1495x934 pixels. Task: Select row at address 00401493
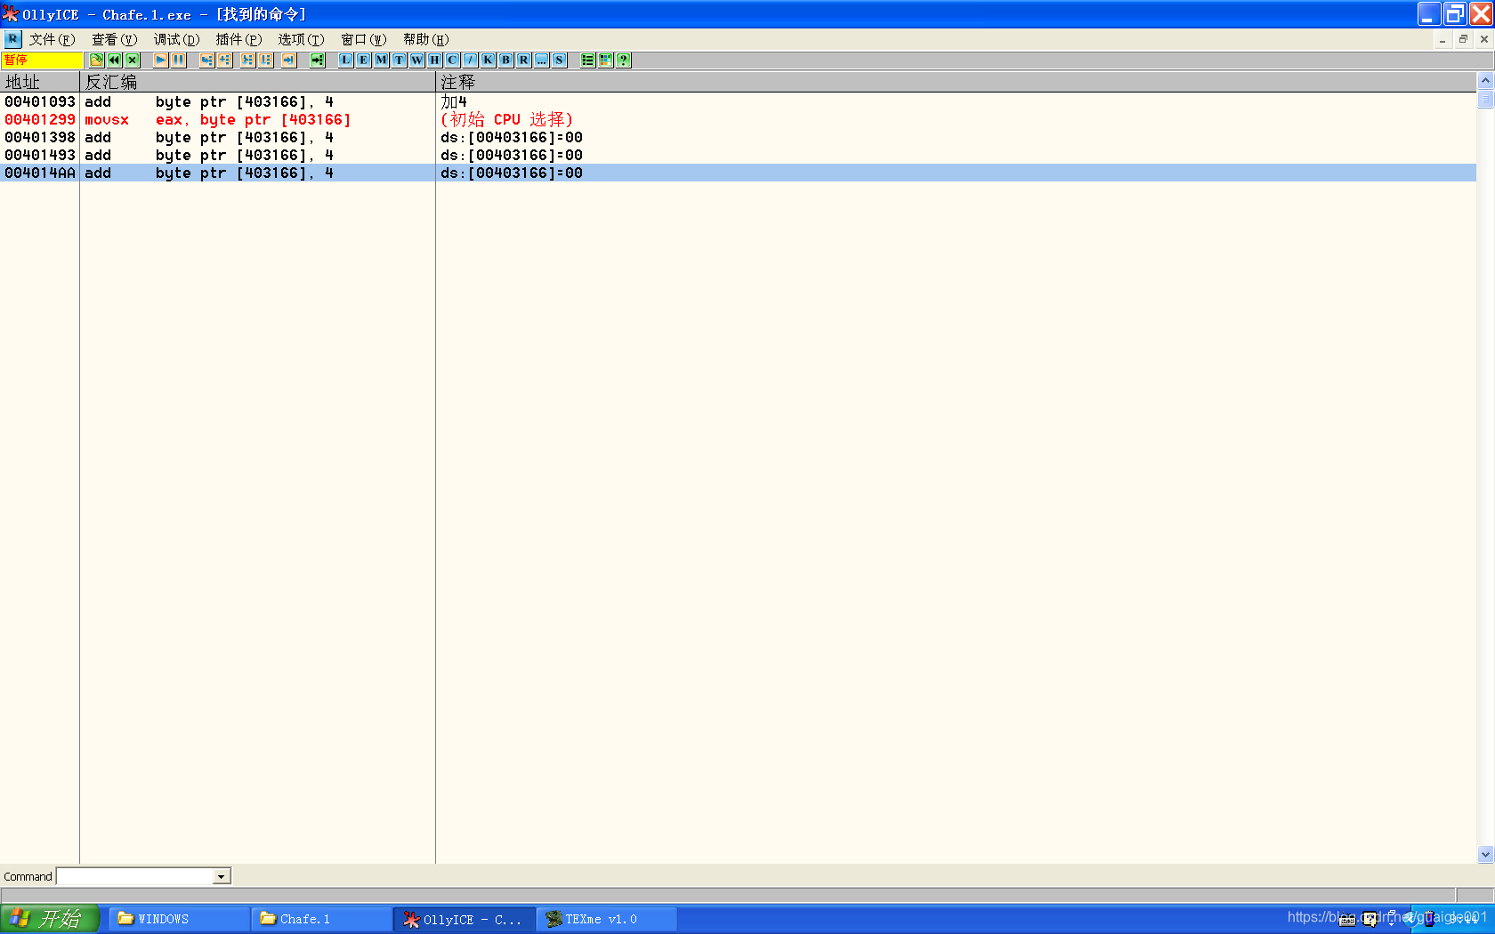[x=738, y=155]
